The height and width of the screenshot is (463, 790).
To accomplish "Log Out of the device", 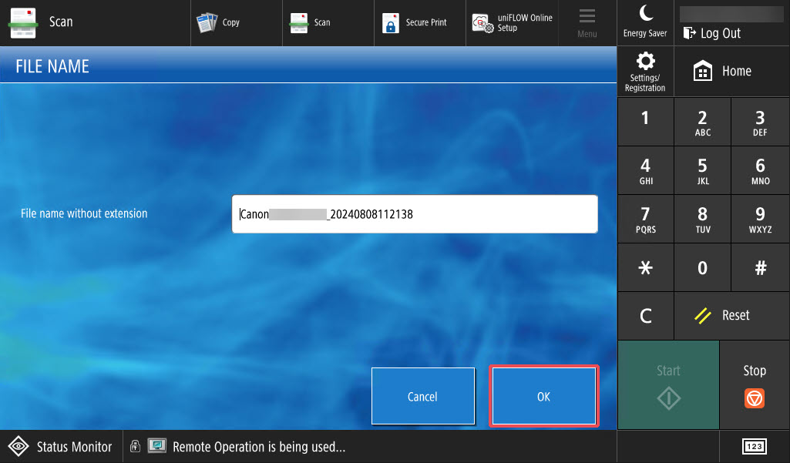I will coord(712,33).
